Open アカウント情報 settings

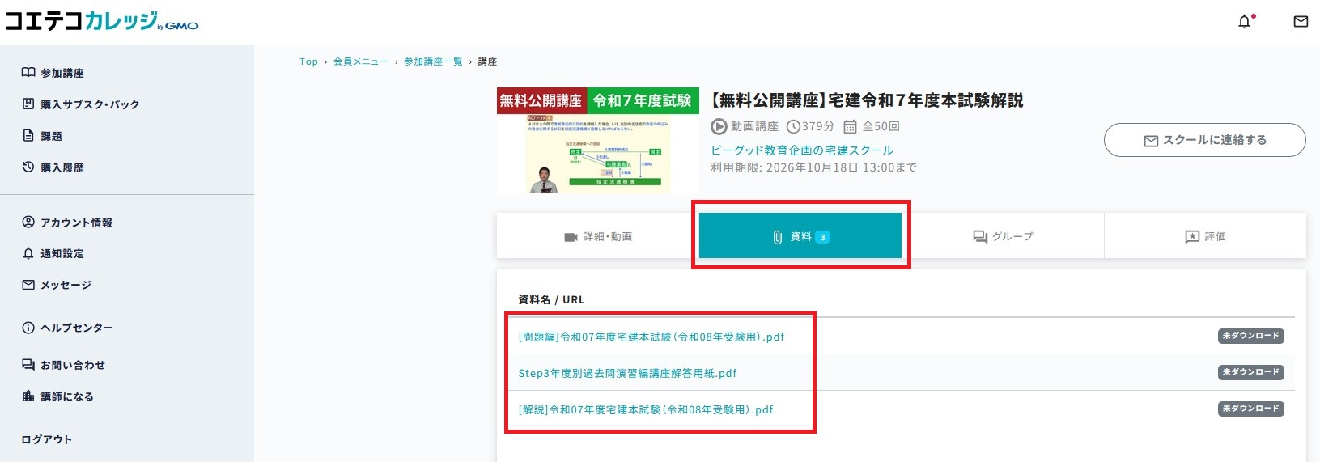(x=76, y=223)
